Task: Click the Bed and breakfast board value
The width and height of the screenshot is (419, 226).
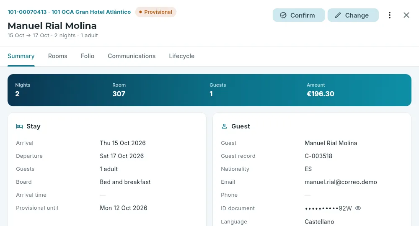Action: pos(125,182)
